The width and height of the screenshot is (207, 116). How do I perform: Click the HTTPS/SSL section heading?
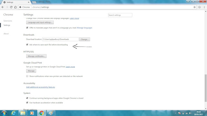29,52
